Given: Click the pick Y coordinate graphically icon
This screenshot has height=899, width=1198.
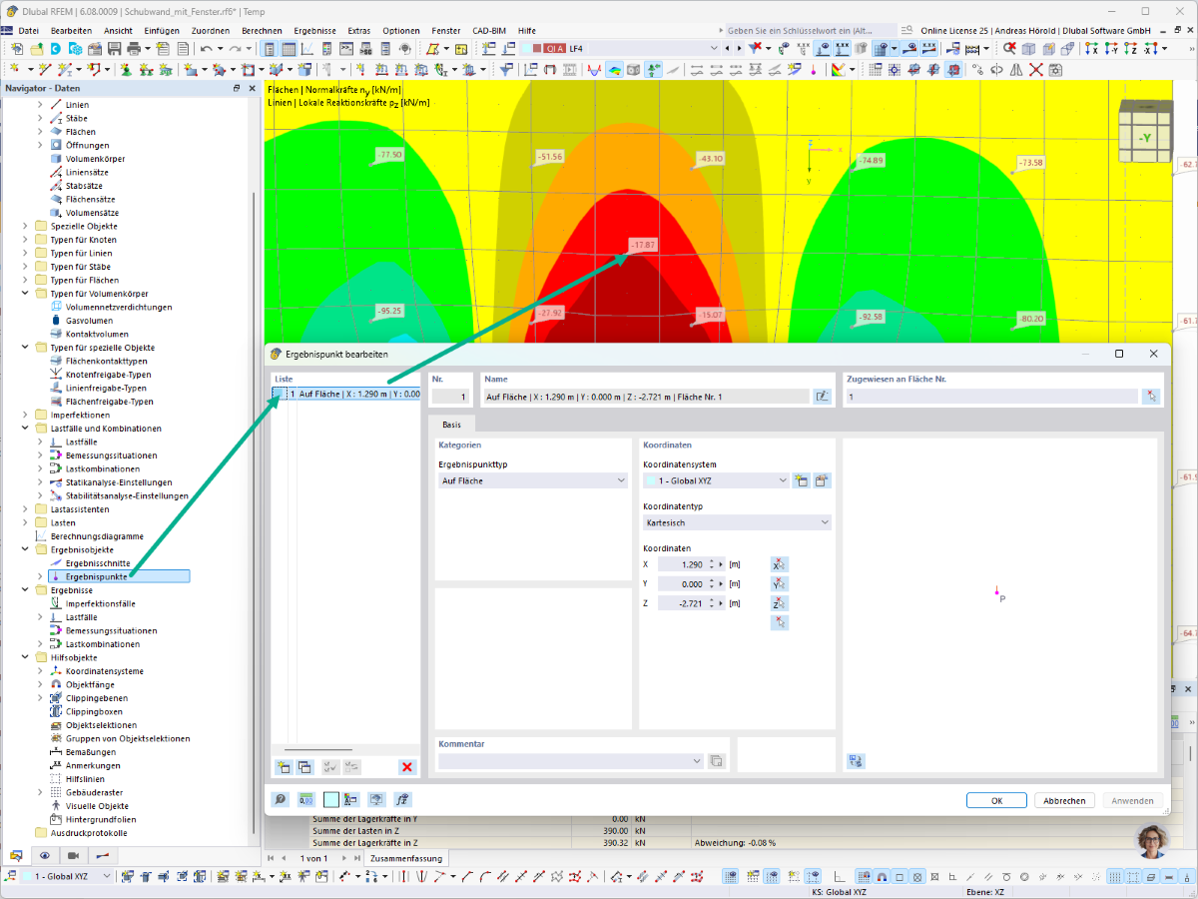Looking at the screenshot, I should (780, 583).
